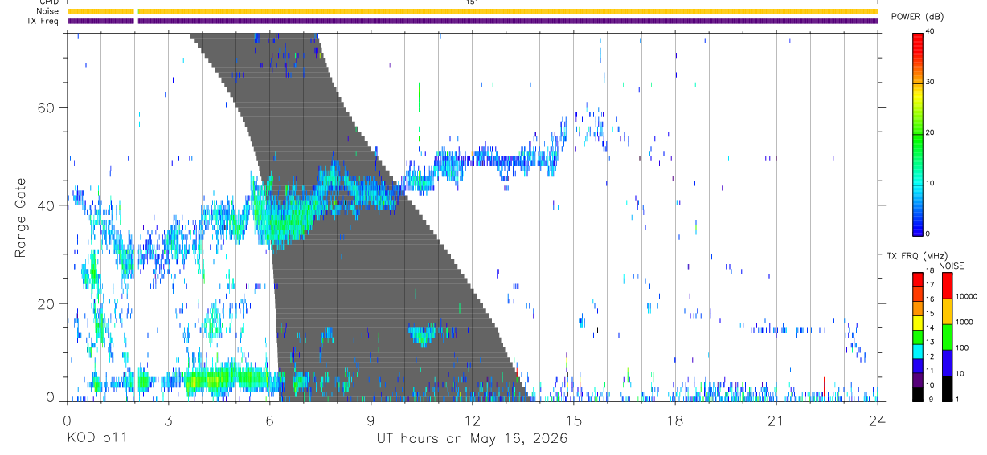Viewport: 987px width, 455px height.
Task: Click the '0' tick on the Range Gate axis
Action: 51,397
